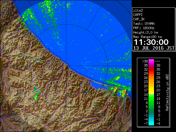Click the PRF: 1800Hz line
This screenshot has height=132, width=176.
(x=144, y=28)
